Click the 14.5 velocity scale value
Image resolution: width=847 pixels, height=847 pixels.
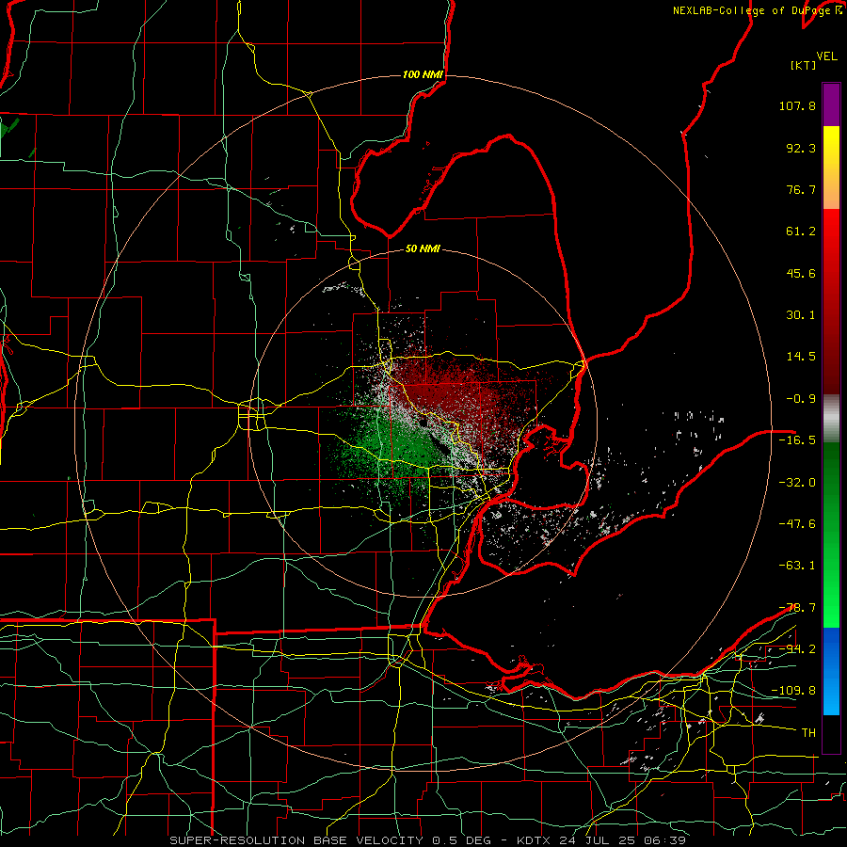click(801, 357)
